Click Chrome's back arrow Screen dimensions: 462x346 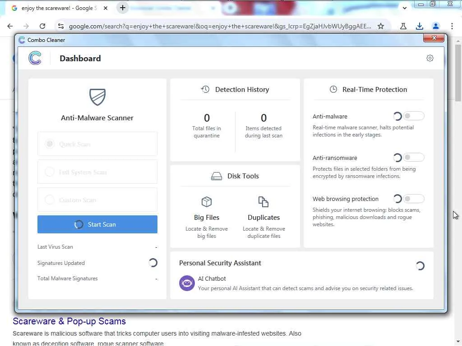click(x=10, y=26)
